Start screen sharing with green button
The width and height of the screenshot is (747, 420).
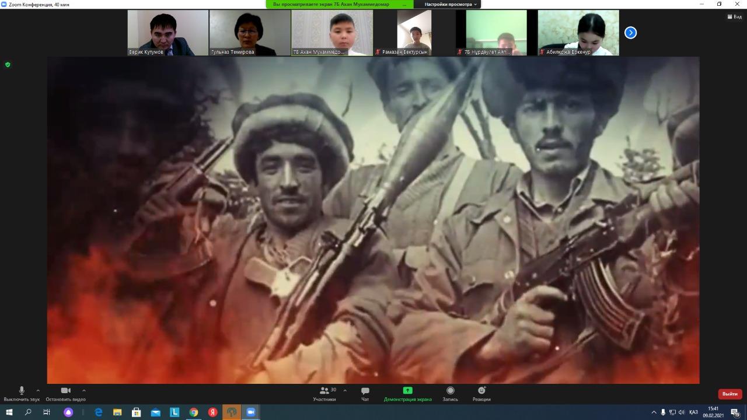407,393
